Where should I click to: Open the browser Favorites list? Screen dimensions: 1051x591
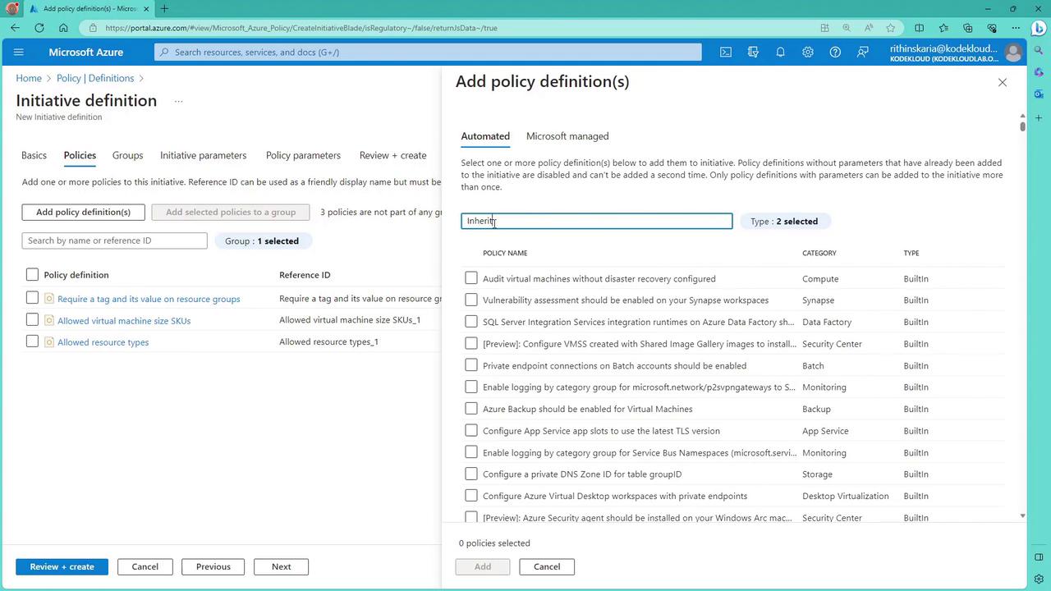(x=943, y=28)
